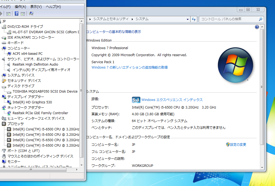This screenshot has height=186, width=275.
Task: Click the refresh arrows next to the address bar
Action: 193,19
